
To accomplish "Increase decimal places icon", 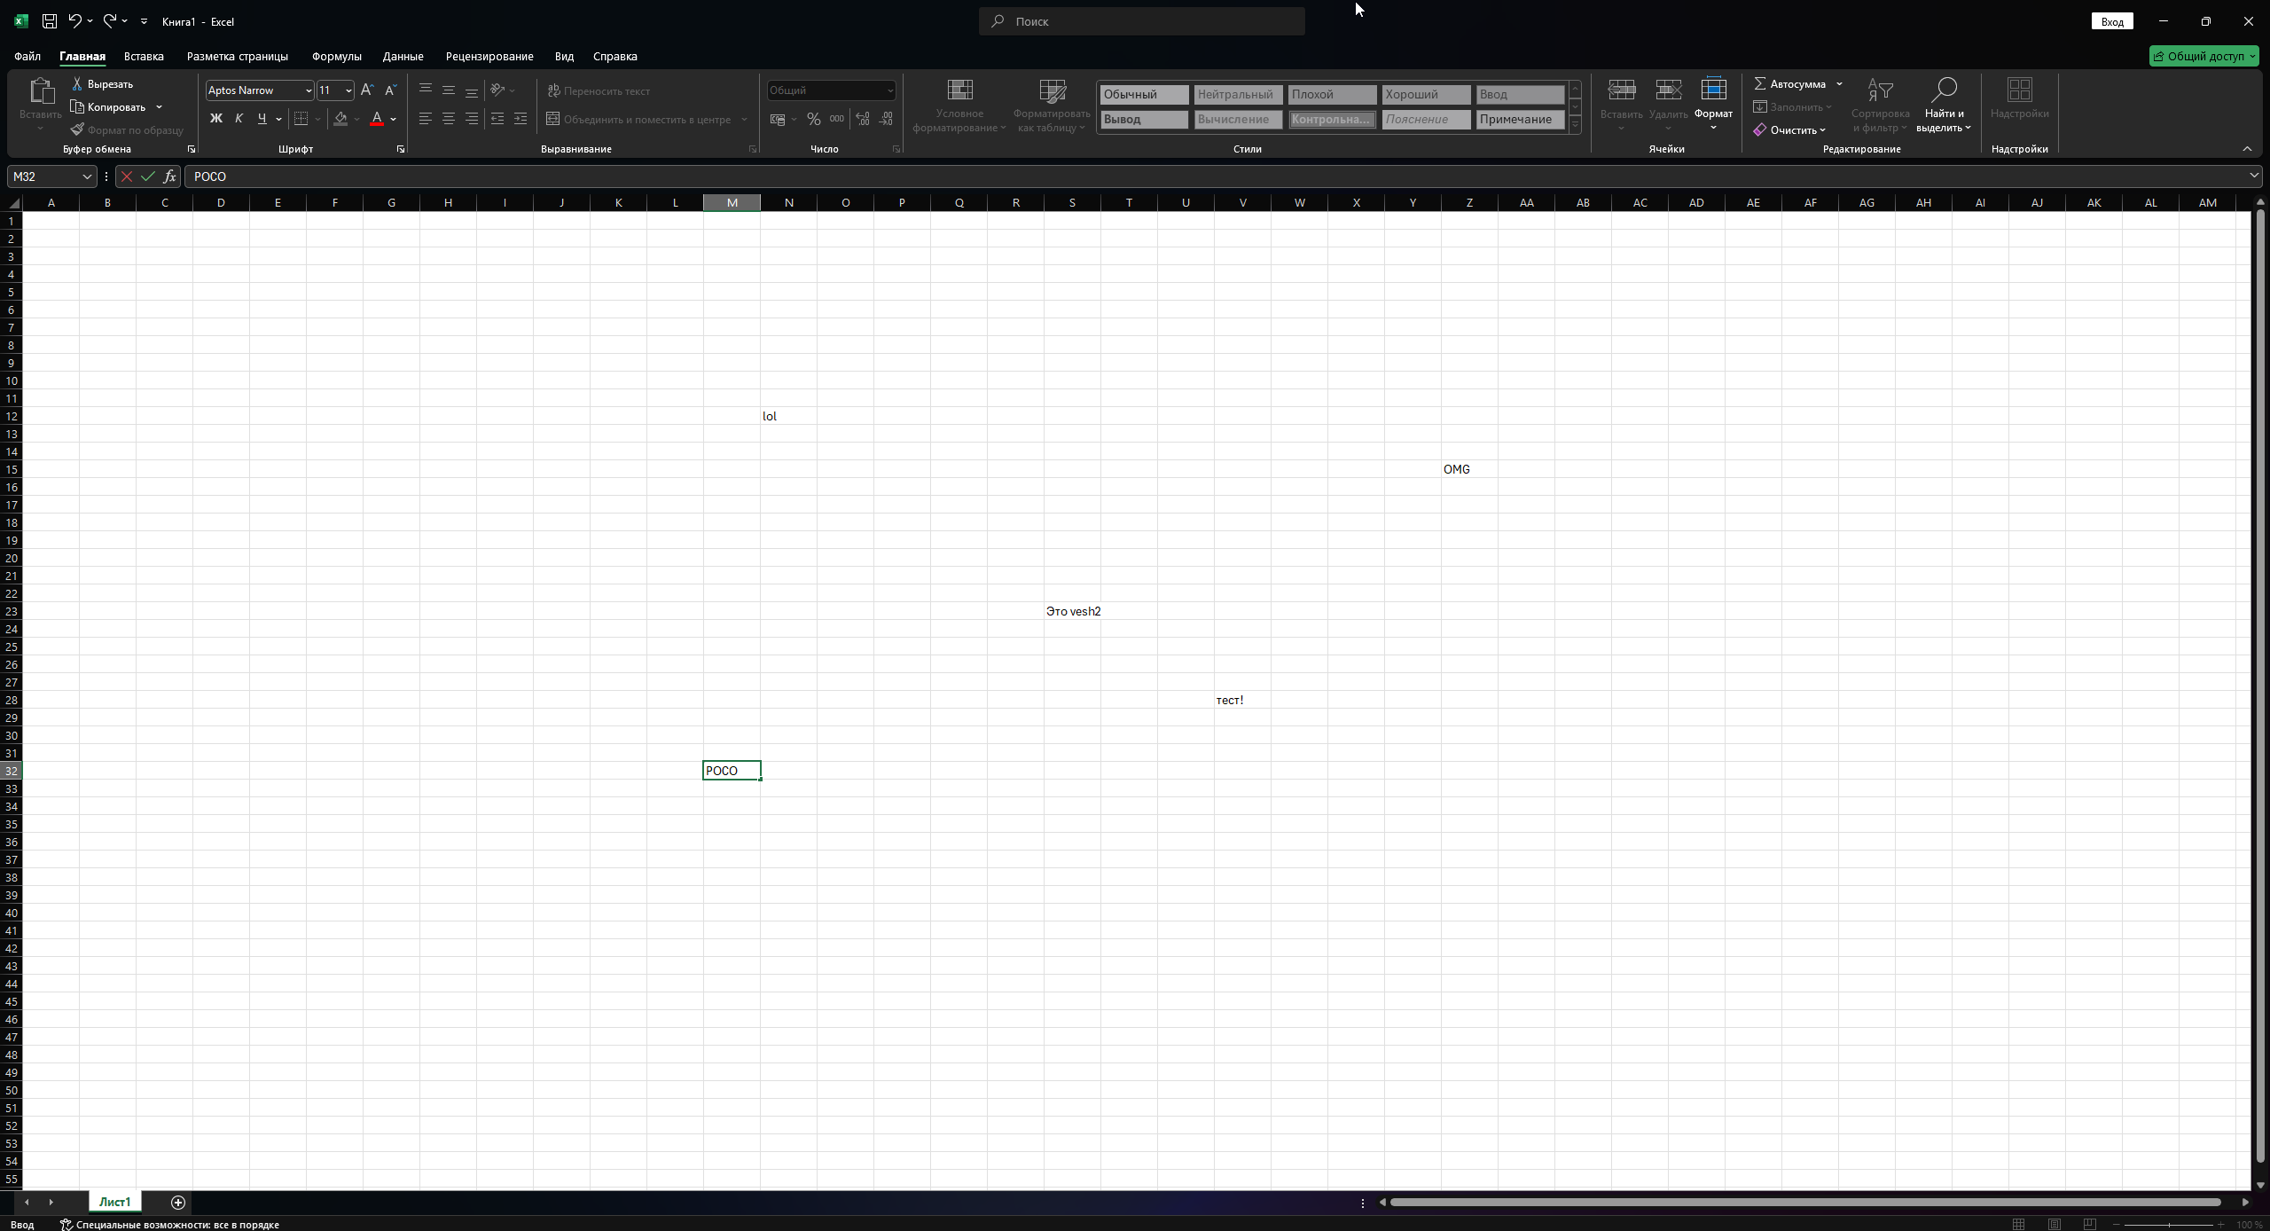I will point(862,119).
